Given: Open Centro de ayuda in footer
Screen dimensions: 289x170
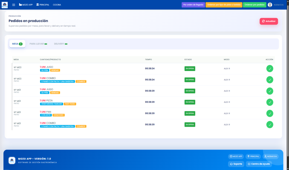Looking at the screenshot, I should pos(259,164).
